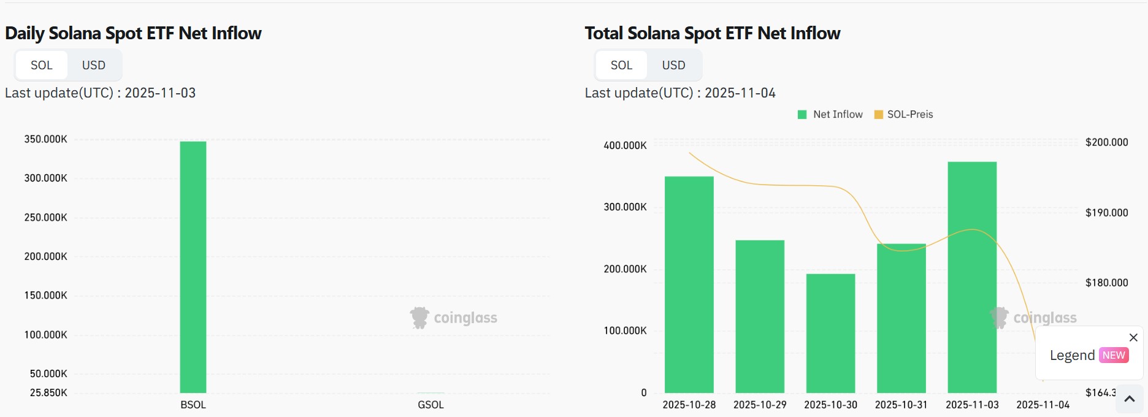Select the 2025-10-31 net inflow bar
The image size is (1148, 417).
point(901,319)
